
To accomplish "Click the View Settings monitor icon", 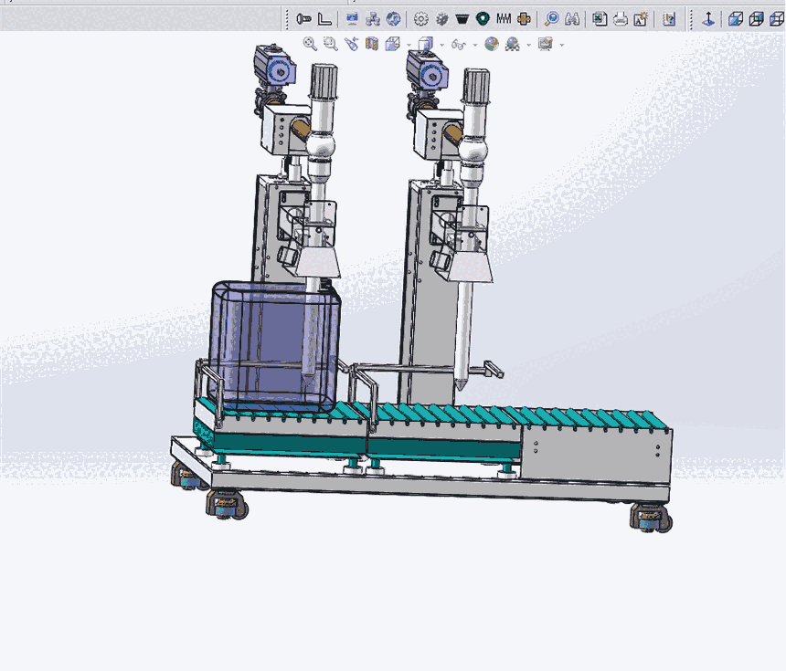I will pyautogui.click(x=546, y=43).
